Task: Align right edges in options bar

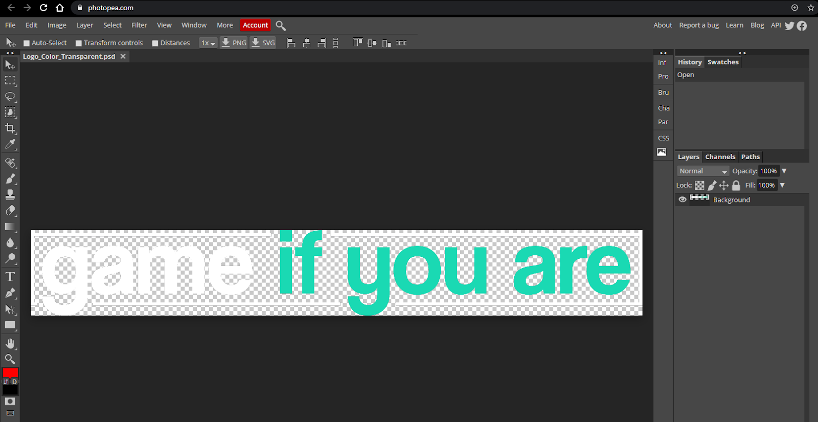Action: pos(322,43)
